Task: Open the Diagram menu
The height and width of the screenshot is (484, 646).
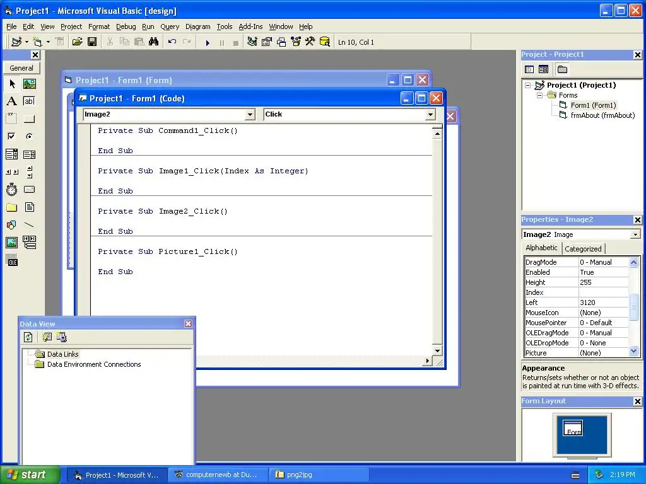Action: click(197, 26)
